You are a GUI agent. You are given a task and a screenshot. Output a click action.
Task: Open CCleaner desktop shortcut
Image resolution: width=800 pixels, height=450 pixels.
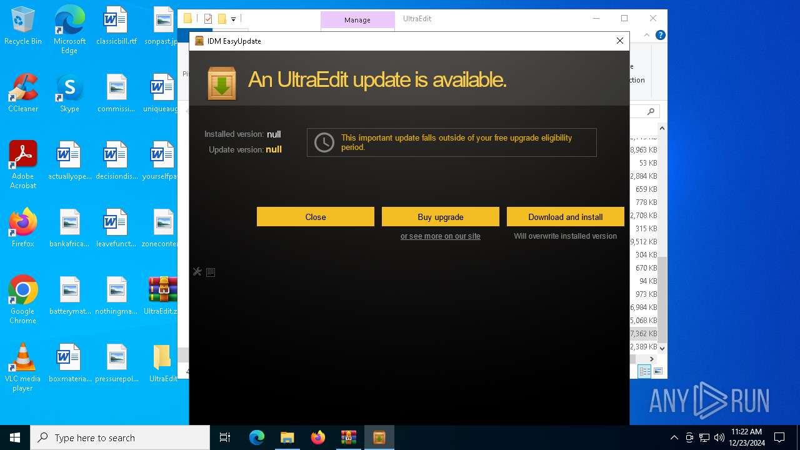pyautogui.click(x=23, y=94)
